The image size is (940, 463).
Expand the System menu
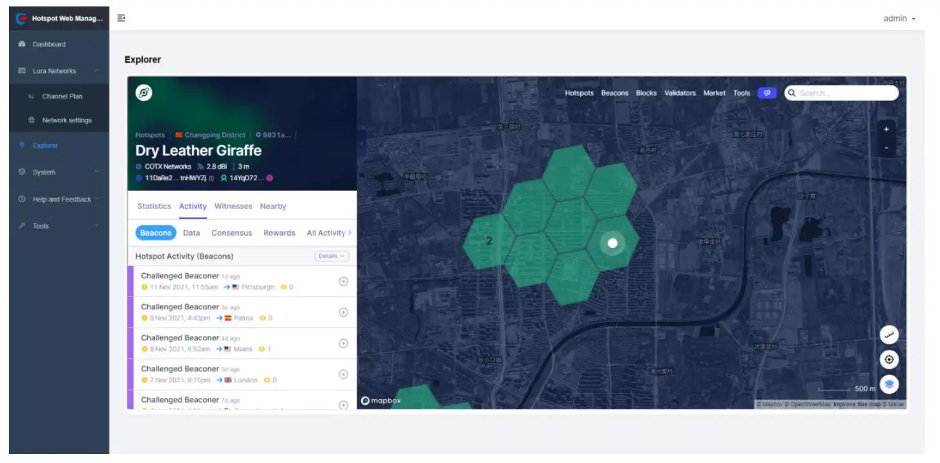coord(97,172)
